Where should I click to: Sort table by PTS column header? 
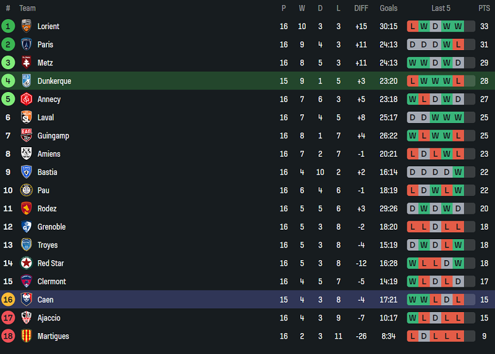click(484, 8)
